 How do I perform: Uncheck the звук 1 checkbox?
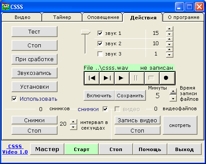tap(100, 33)
